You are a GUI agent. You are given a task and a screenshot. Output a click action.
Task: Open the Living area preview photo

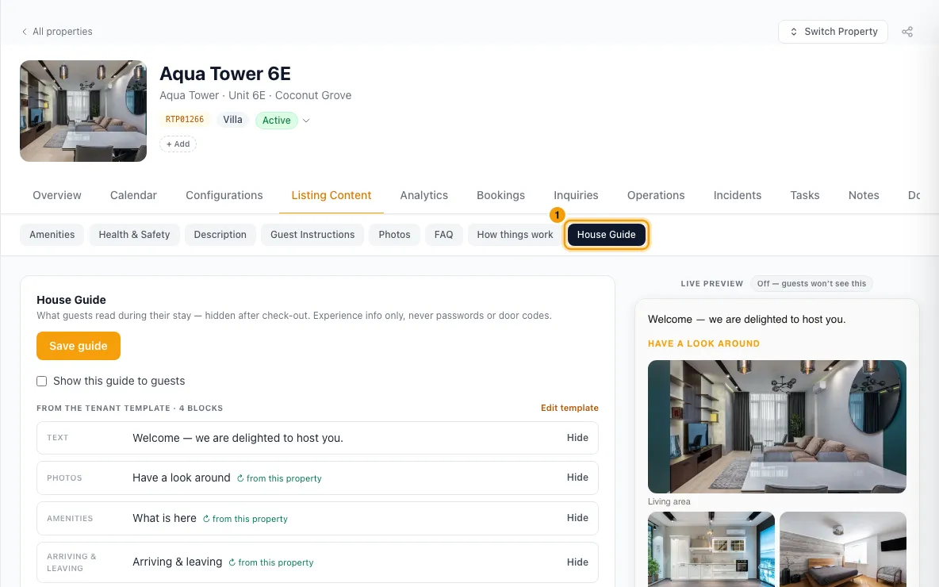tap(776, 427)
